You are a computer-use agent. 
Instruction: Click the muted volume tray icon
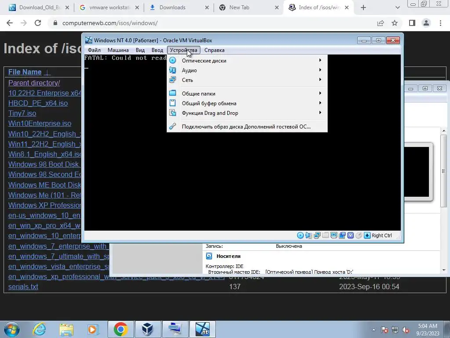(406, 330)
